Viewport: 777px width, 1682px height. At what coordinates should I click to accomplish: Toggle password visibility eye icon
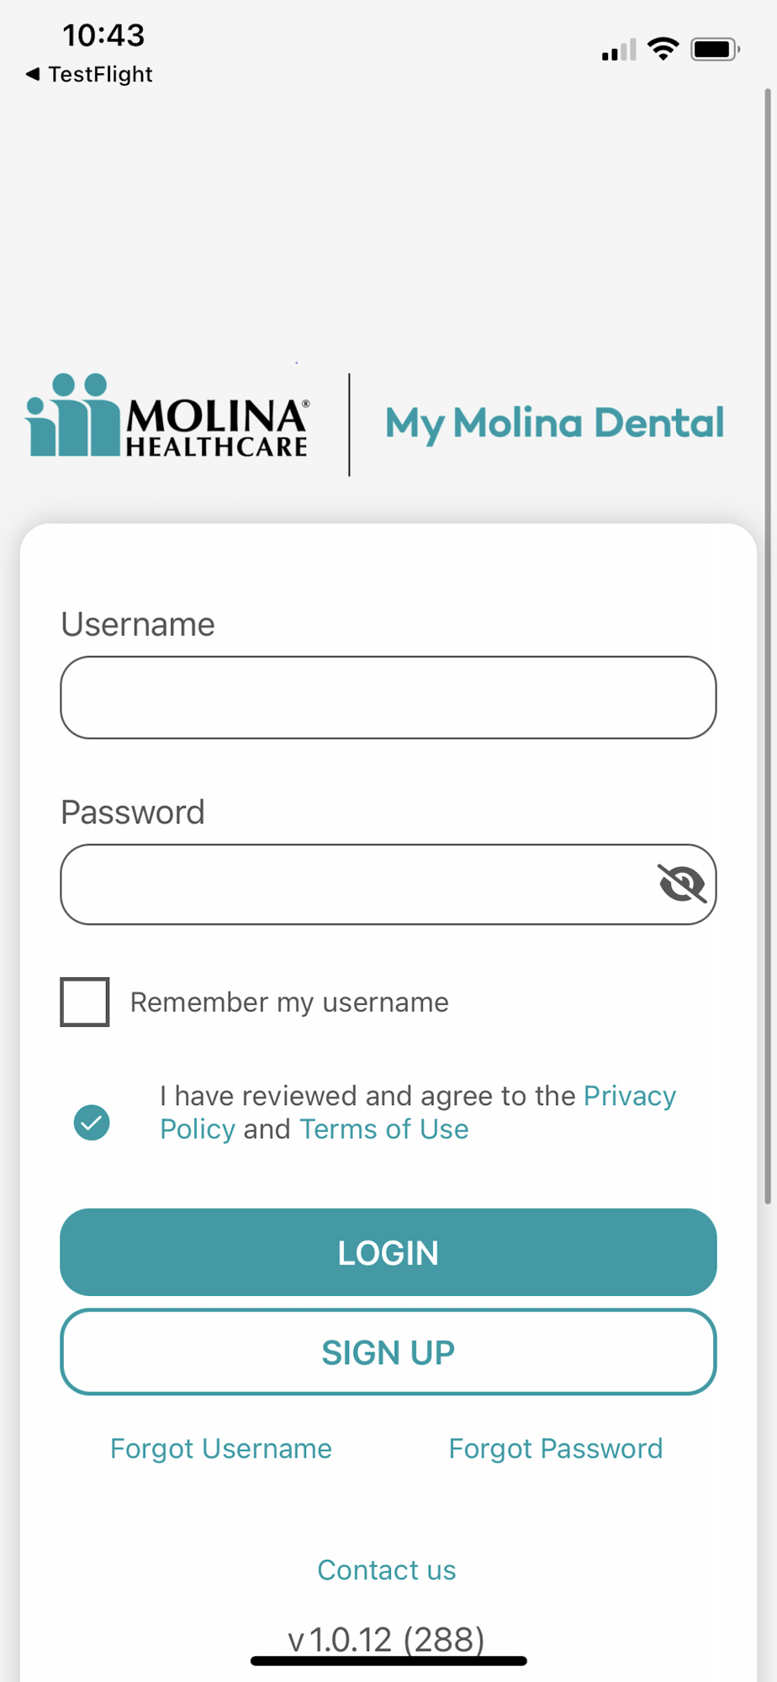pos(681,884)
